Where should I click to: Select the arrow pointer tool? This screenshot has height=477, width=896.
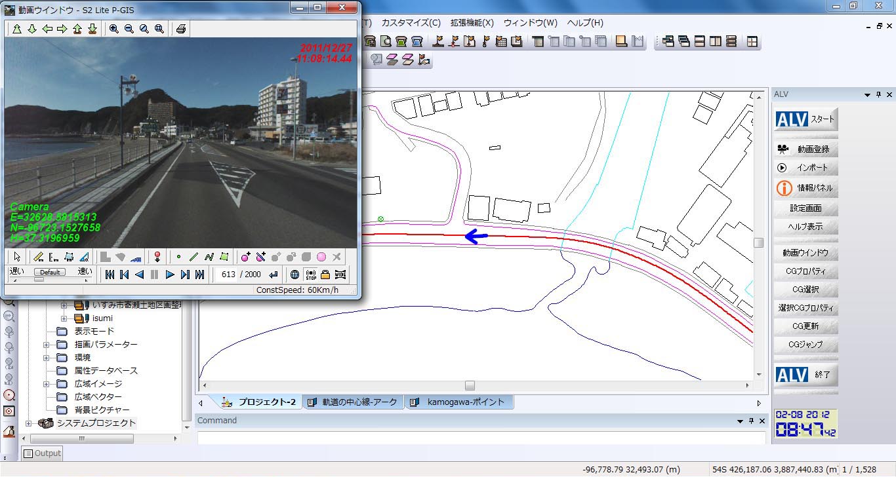click(x=17, y=257)
